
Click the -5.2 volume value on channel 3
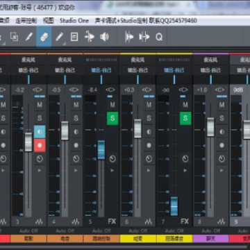(x=19, y=90)
